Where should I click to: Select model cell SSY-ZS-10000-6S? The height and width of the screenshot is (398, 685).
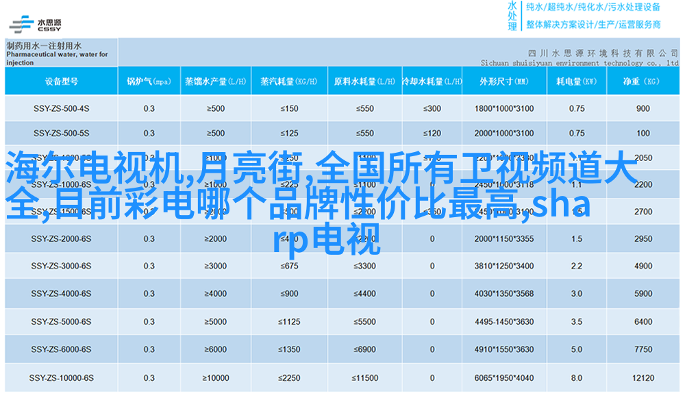(x=61, y=378)
